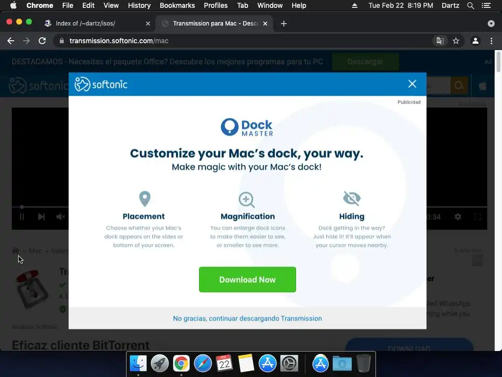The width and height of the screenshot is (502, 377).
Task: Reload the current page
Action: point(42,41)
